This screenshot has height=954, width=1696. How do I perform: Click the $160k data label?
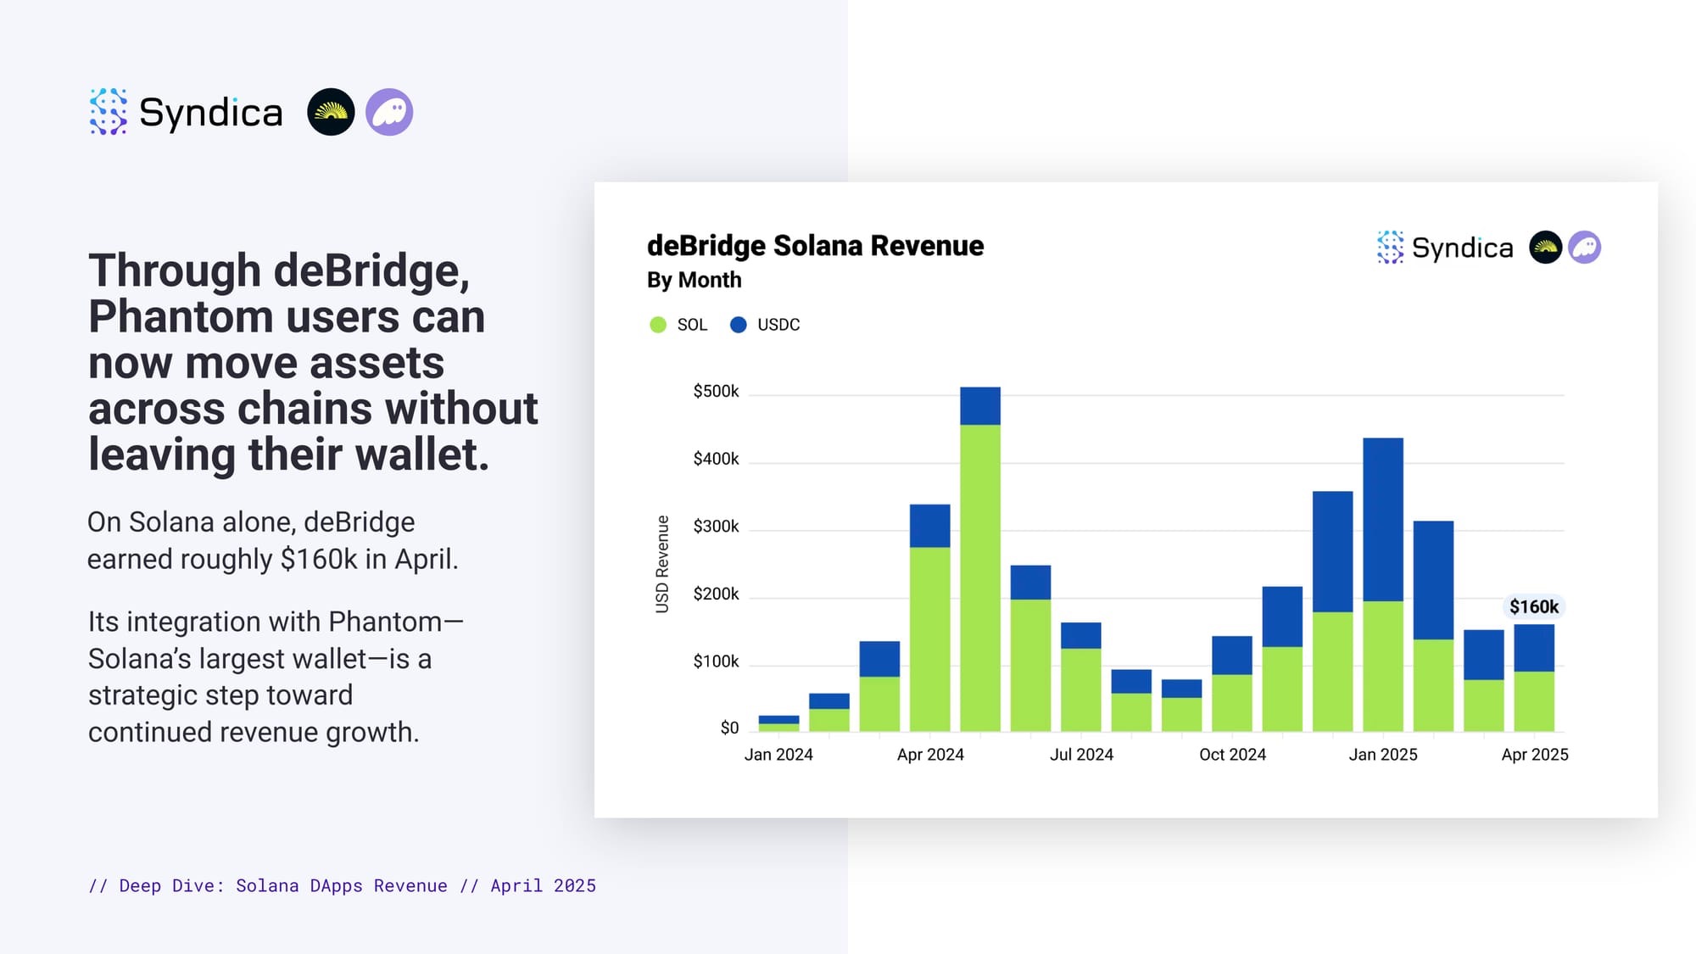(x=1533, y=606)
